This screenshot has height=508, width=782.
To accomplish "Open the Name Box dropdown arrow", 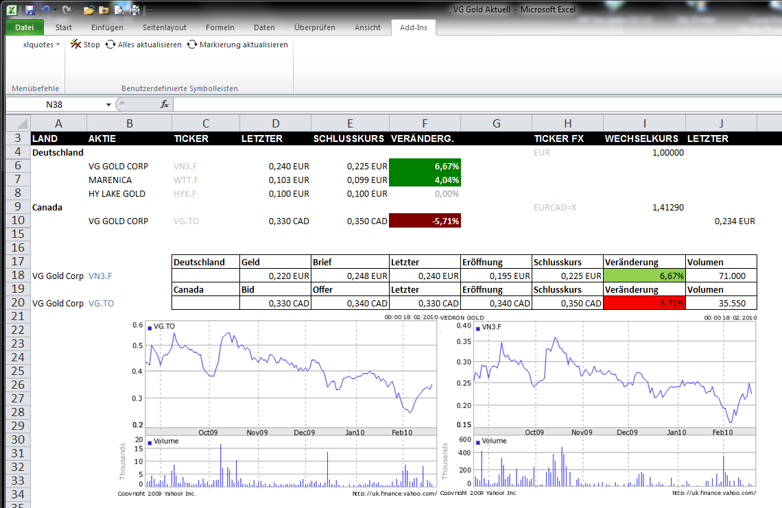I will pyautogui.click(x=108, y=105).
